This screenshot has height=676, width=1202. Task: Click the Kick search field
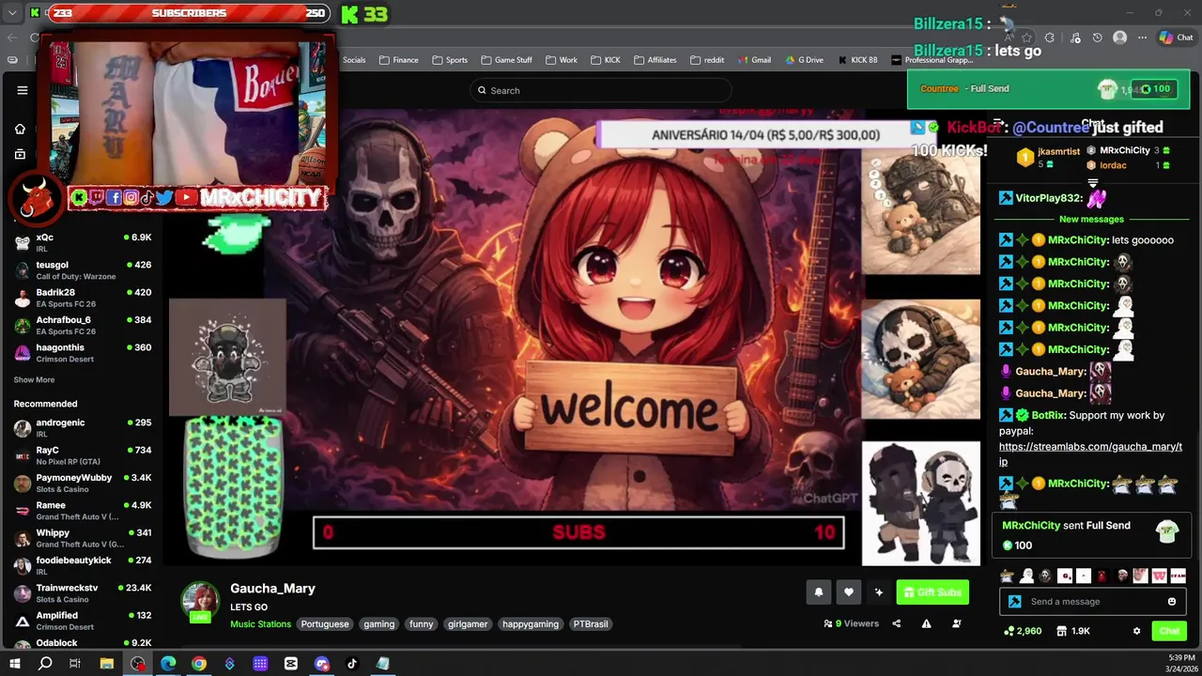pos(601,90)
